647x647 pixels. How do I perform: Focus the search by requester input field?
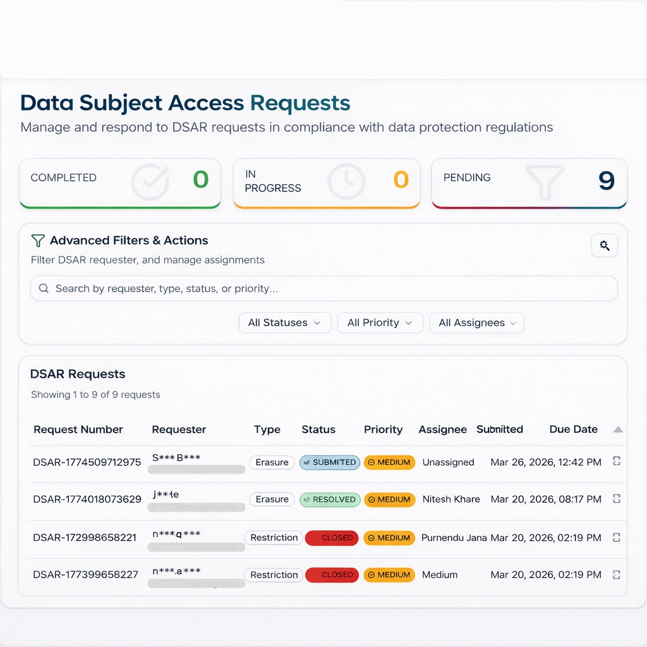pyautogui.click(x=323, y=289)
